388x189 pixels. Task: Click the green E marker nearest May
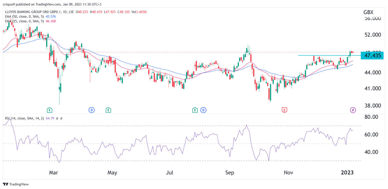108,110
